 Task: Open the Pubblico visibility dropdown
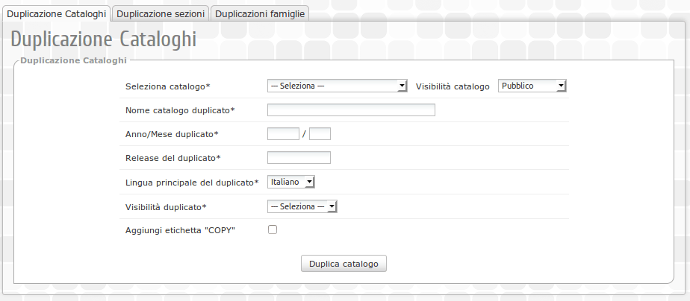[x=532, y=86]
